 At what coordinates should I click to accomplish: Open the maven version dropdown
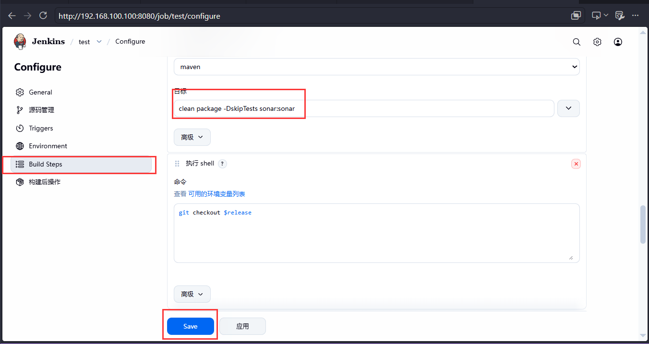tap(377, 67)
